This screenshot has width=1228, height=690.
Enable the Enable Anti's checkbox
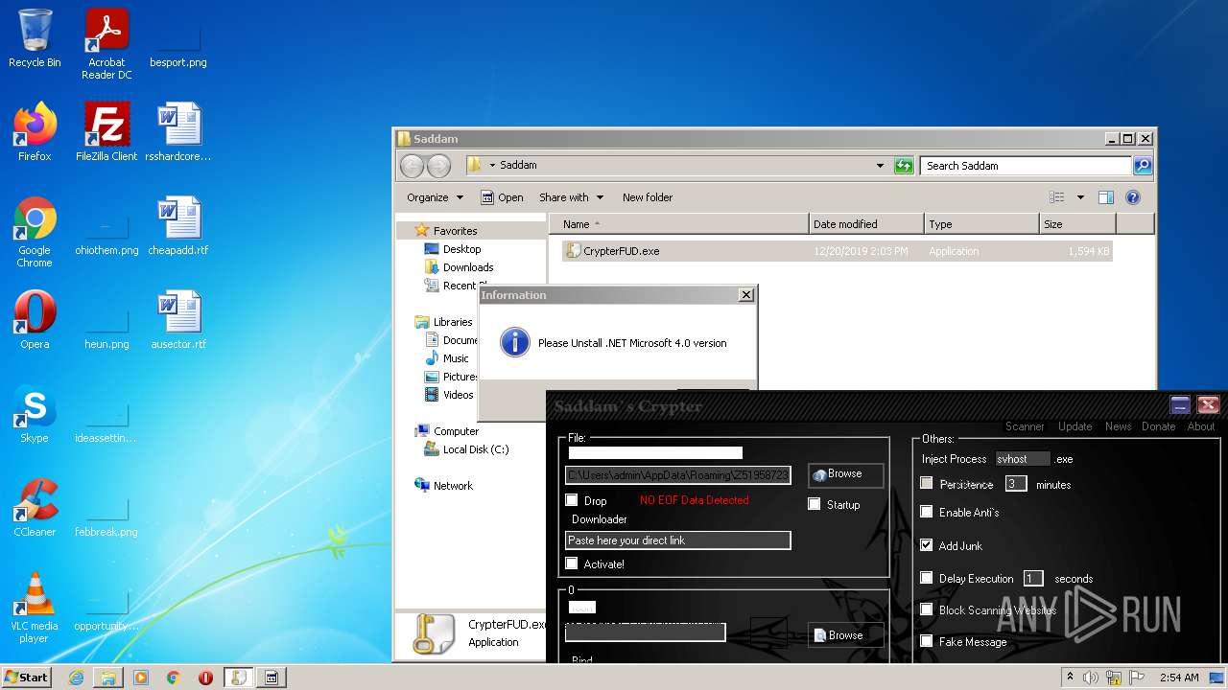926,512
